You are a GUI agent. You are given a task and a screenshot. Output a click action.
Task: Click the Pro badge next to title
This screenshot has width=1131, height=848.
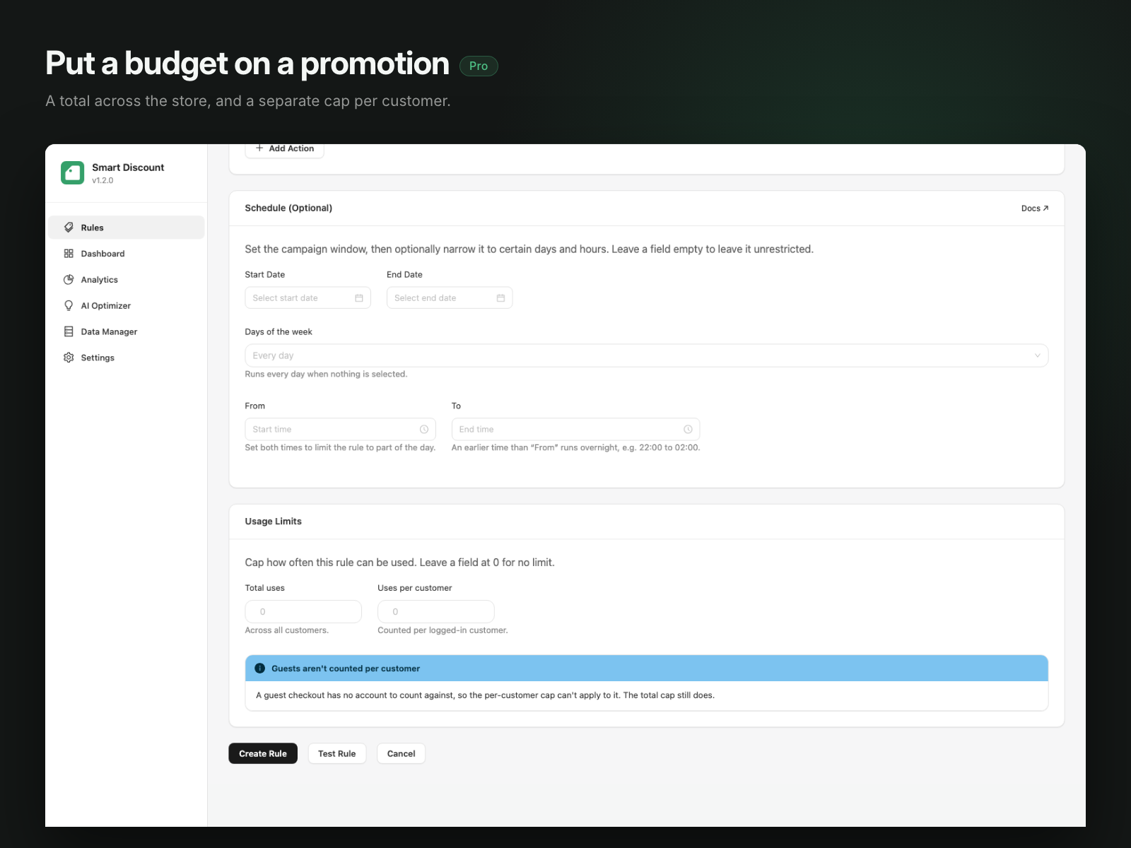[479, 66]
